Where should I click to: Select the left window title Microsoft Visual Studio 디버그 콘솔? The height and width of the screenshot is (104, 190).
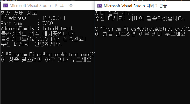pos(41,5)
